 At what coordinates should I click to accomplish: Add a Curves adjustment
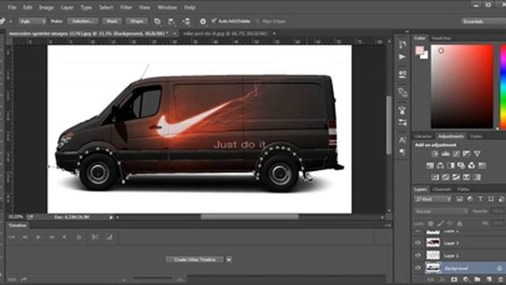tap(455, 154)
